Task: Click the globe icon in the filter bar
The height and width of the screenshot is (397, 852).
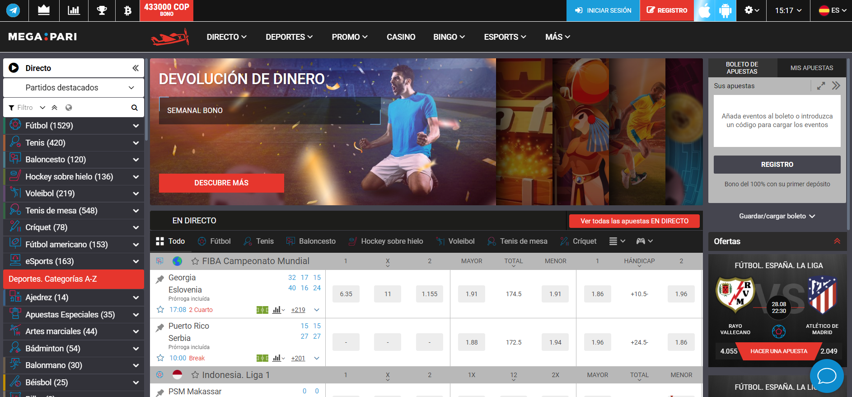Action: (x=69, y=108)
